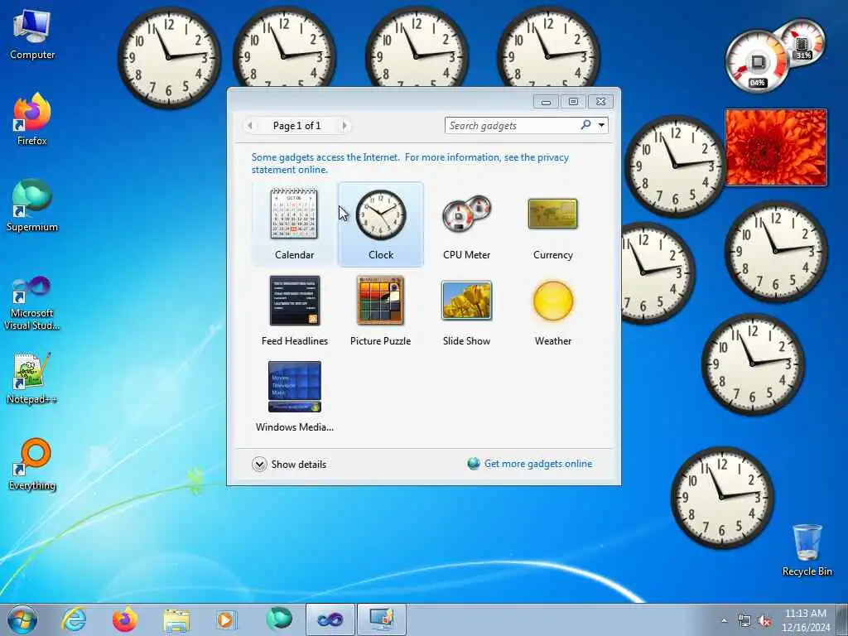The width and height of the screenshot is (848, 636).
Task: Click the Microsoft Visual Studio desktop shortcut
Action: pos(32,303)
